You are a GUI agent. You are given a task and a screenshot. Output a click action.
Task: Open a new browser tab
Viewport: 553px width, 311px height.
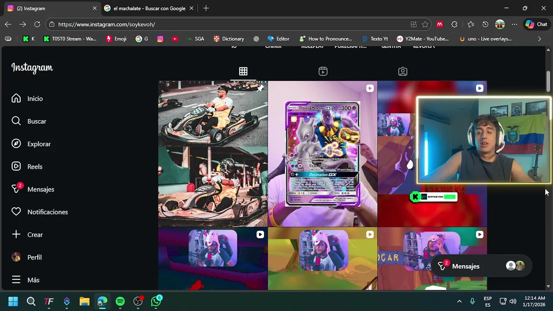(x=206, y=8)
